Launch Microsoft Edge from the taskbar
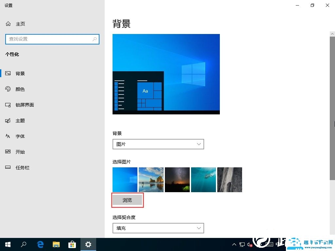 point(40,244)
